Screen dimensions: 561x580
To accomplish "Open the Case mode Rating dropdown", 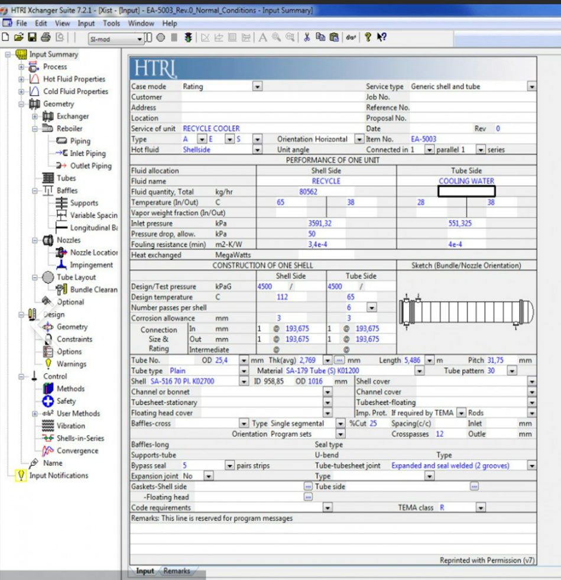I will [x=257, y=87].
